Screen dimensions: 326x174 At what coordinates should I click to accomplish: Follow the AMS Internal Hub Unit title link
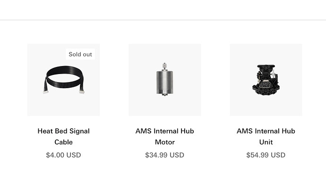click(266, 136)
